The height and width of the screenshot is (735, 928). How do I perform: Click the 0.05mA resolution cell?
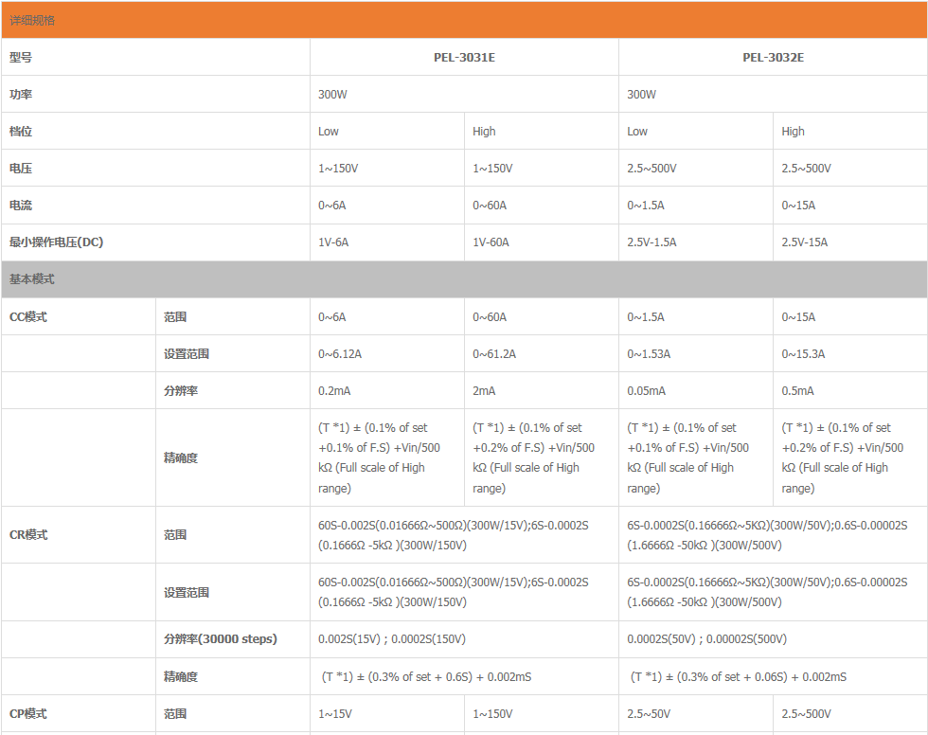pos(647,391)
